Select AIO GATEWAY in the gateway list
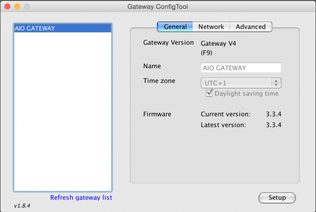Screen dimensions: 316x212 click(62, 28)
